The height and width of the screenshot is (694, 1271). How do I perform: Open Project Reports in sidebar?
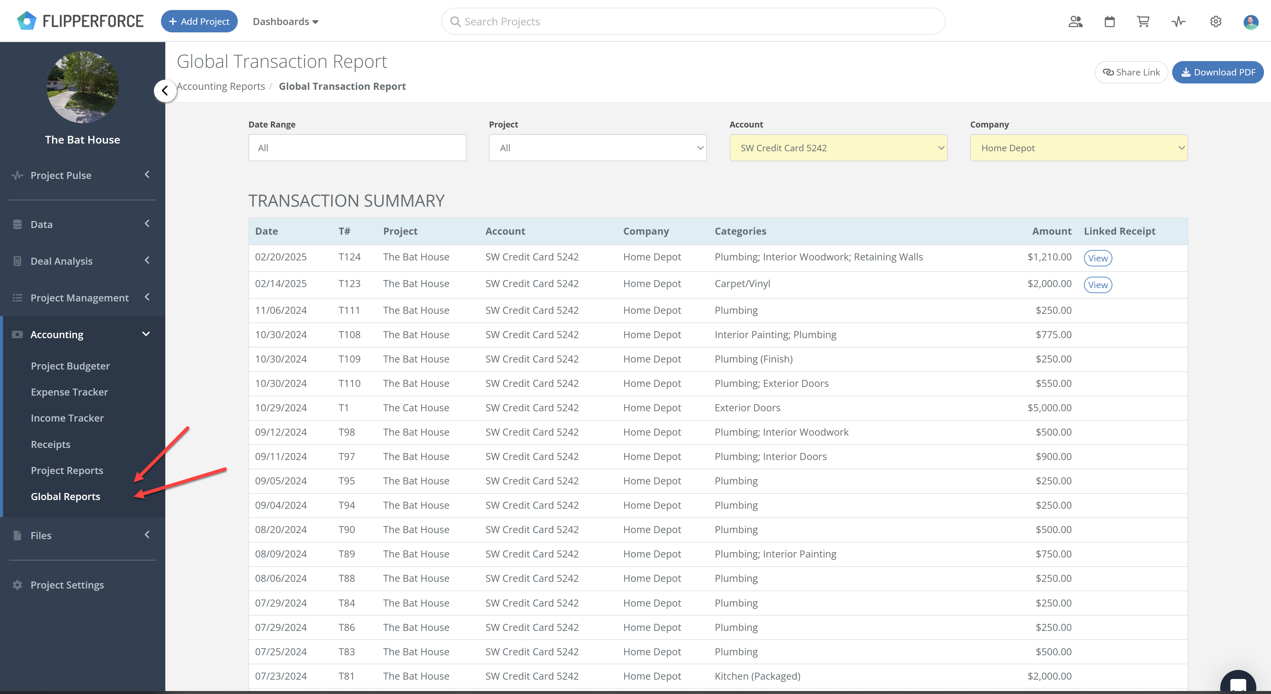(x=67, y=471)
